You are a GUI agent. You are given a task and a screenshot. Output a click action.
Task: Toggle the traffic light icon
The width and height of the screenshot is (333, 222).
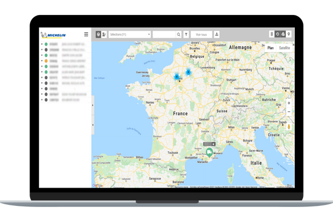[271, 34]
